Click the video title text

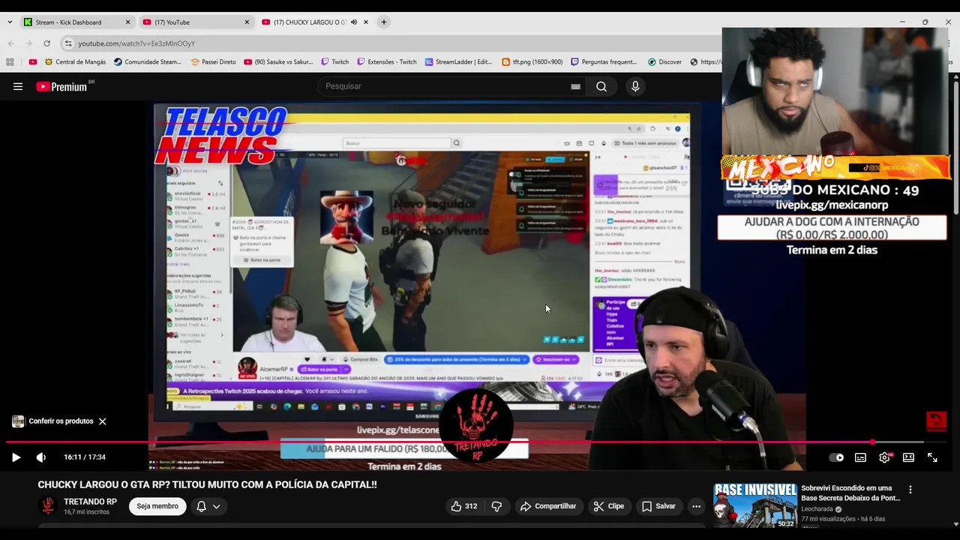[x=207, y=484]
